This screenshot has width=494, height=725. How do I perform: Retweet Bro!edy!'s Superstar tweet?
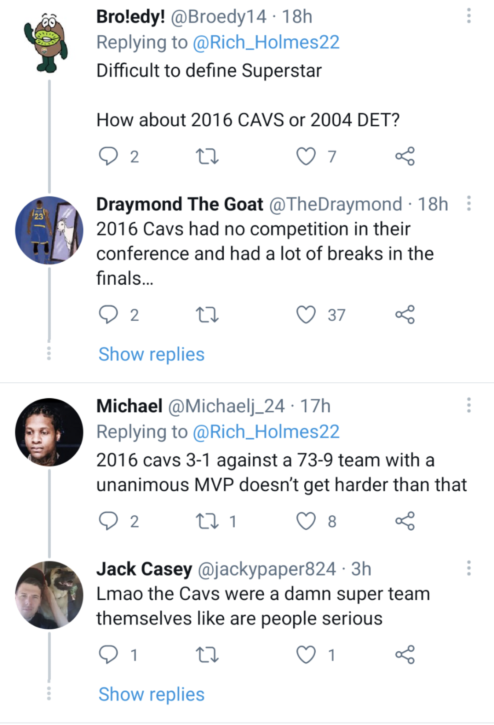207,156
